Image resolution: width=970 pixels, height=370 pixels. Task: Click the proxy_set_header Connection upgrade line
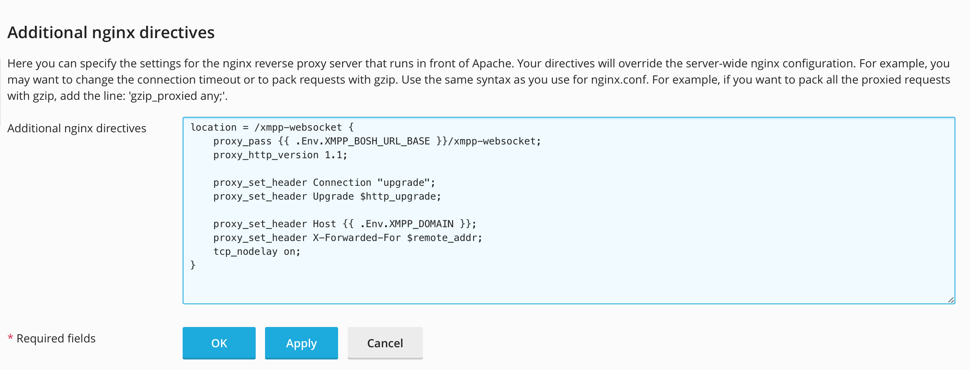324,182
